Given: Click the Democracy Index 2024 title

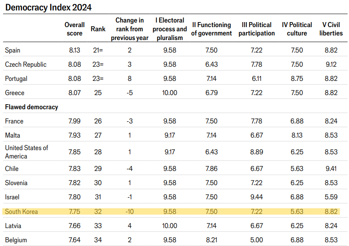Looking at the screenshot, I should (x=48, y=8).
